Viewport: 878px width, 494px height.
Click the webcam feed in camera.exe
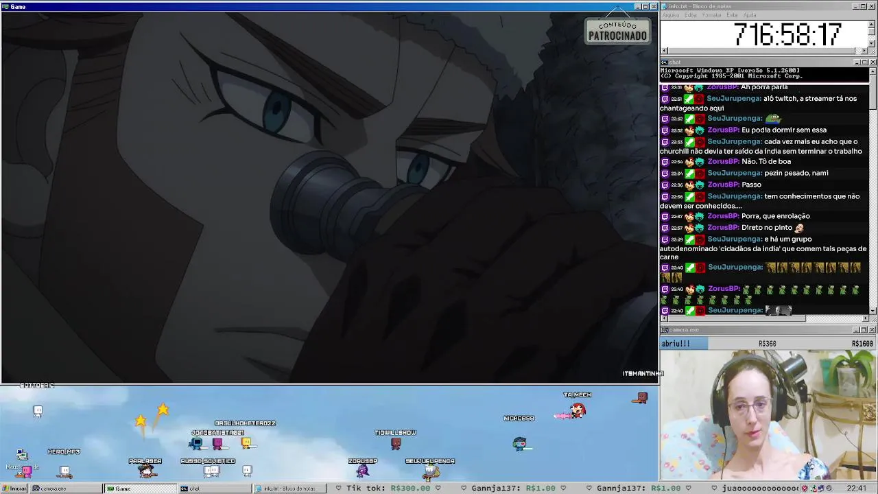768,415
